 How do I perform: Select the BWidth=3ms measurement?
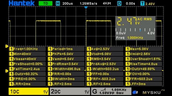[x=66, y=79]
